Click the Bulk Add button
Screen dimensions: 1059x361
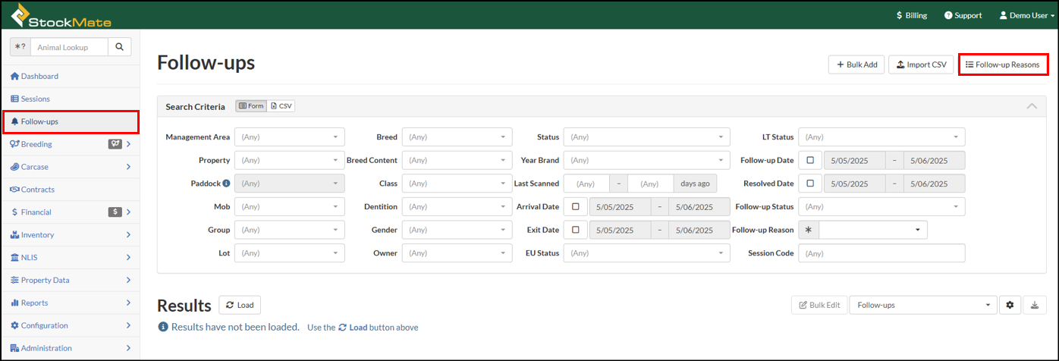pos(856,64)
